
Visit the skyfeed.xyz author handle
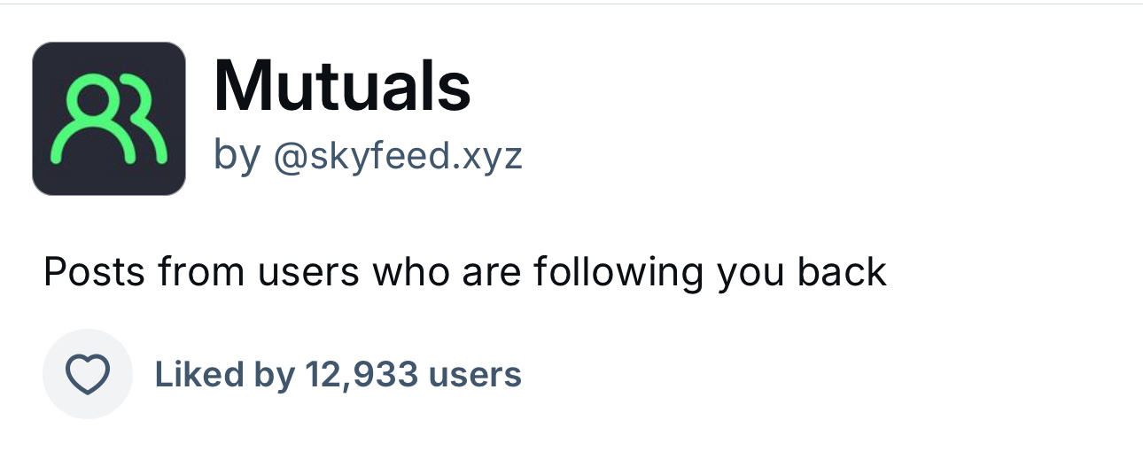click(398, 157)
